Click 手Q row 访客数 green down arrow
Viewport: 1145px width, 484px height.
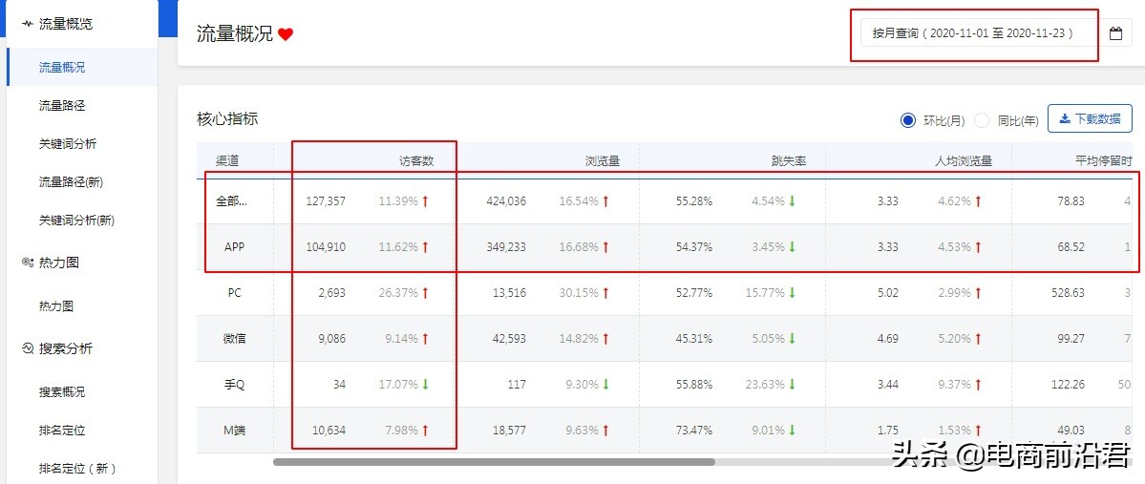coord(425,385)
